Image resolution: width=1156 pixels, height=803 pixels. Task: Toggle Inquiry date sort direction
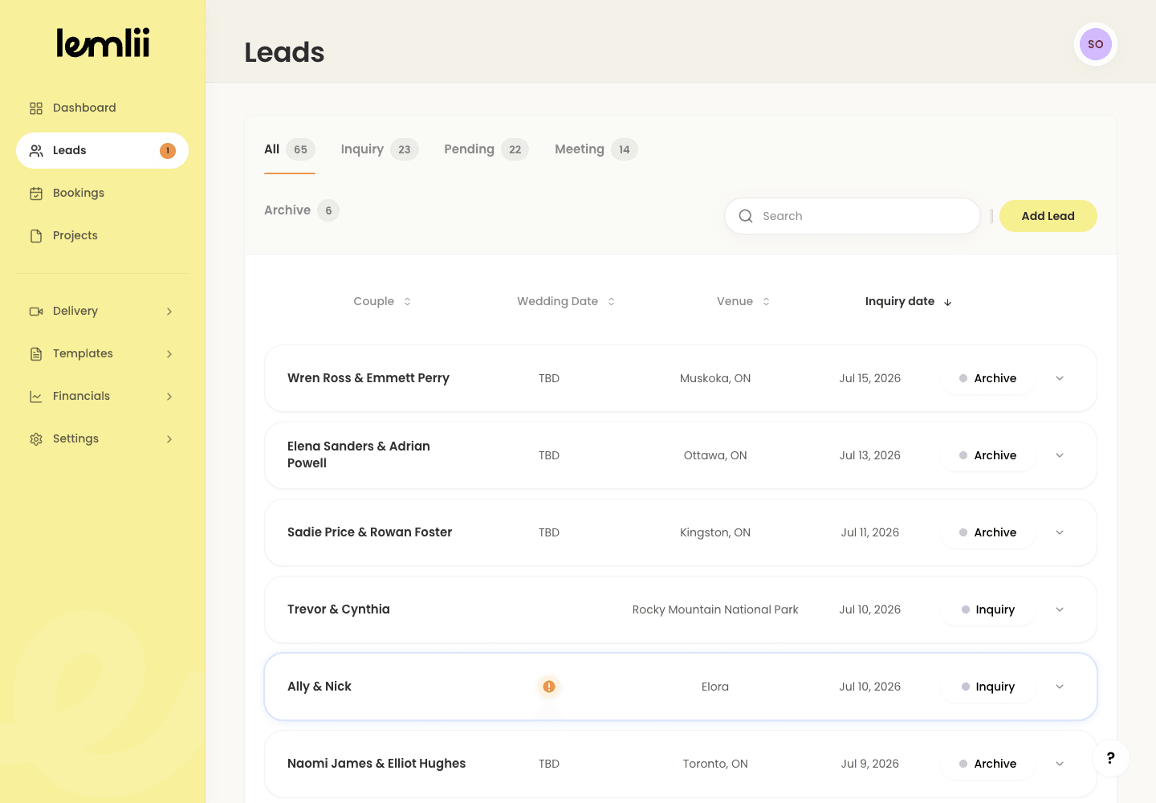[909, 301]
